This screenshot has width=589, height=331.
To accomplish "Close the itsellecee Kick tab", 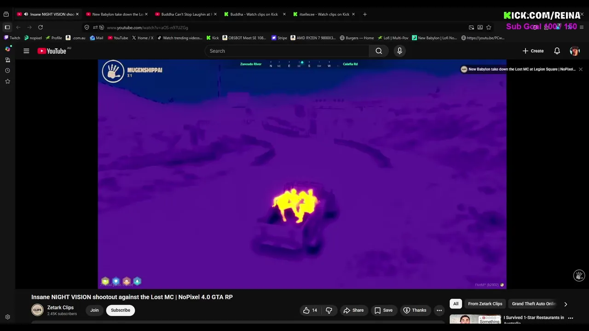I will [x=353, y=14].
